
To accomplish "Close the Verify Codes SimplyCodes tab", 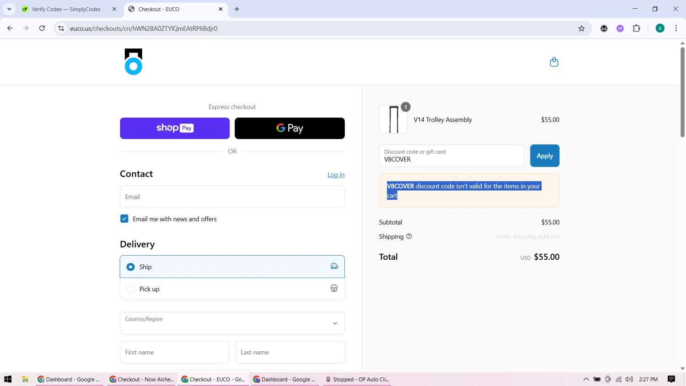I will [x=114, y=9].
